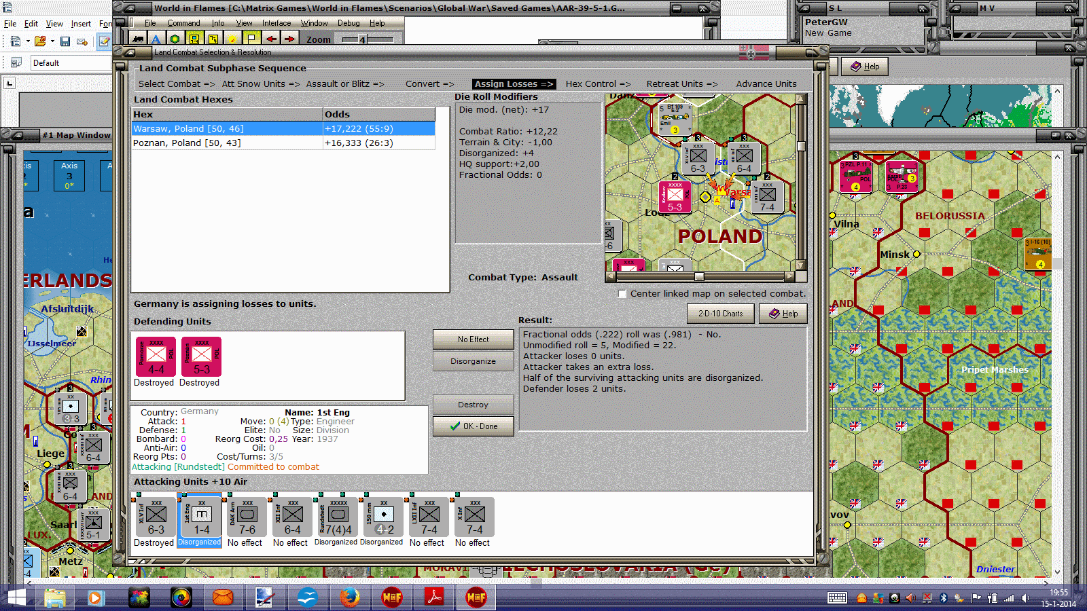The height and width of the screenshot is (611, 1087).
Task: Click the save icon in background editor
Action: pyautogui.click(x=65, y=41)
